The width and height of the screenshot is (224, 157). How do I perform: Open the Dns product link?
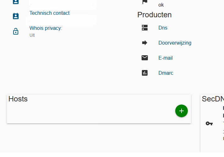[x=163, y=28]
